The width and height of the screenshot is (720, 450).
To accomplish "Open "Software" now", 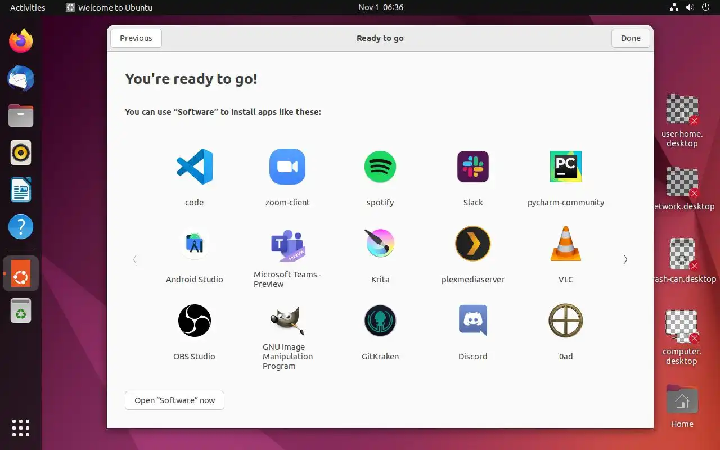I will pos(175,400).
